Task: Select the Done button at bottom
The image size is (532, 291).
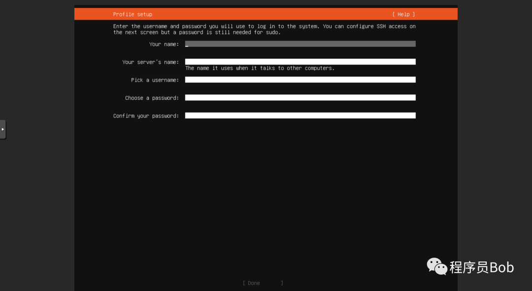Action: (x=263, y=283)
